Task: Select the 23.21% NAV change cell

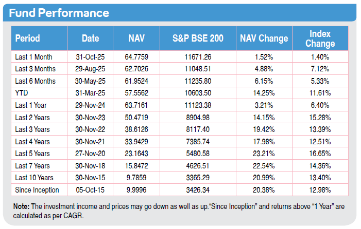Action: 264,154
